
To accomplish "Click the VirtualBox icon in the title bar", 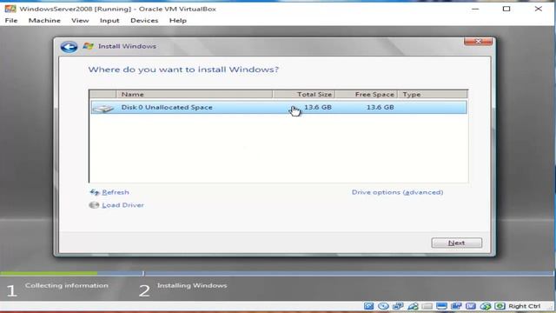I will 10,9.
